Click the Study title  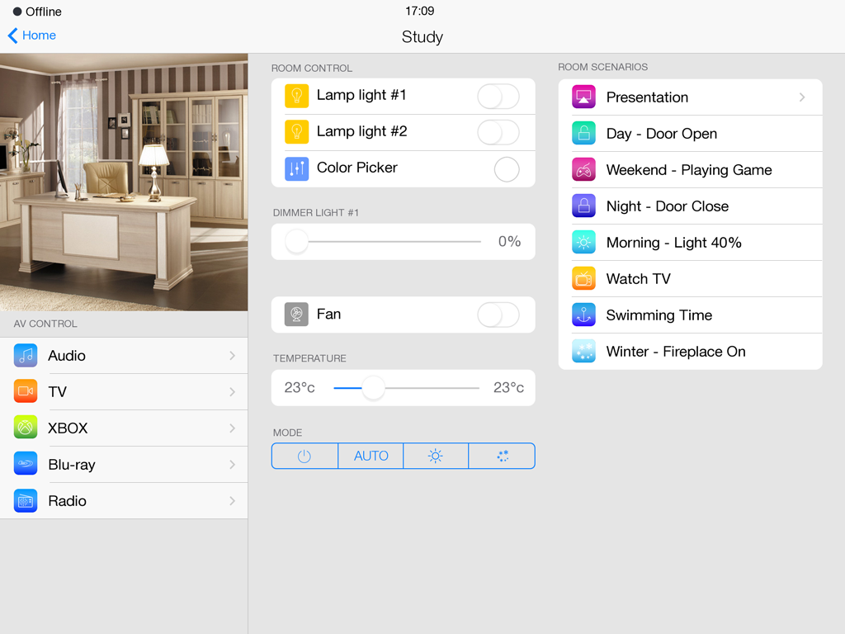[422, 37]
